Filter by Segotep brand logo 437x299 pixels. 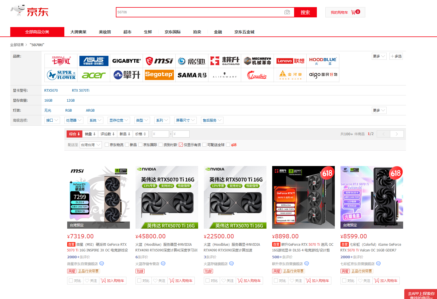(159, 75)
